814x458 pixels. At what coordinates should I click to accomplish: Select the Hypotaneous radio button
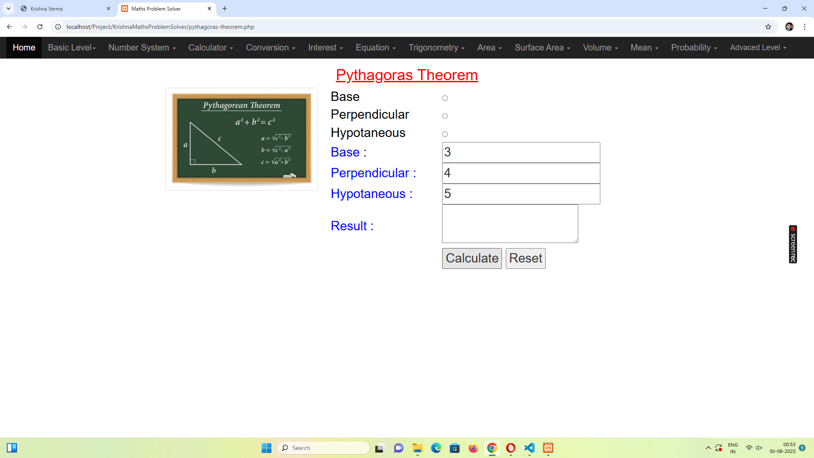[x=445, y=134]
